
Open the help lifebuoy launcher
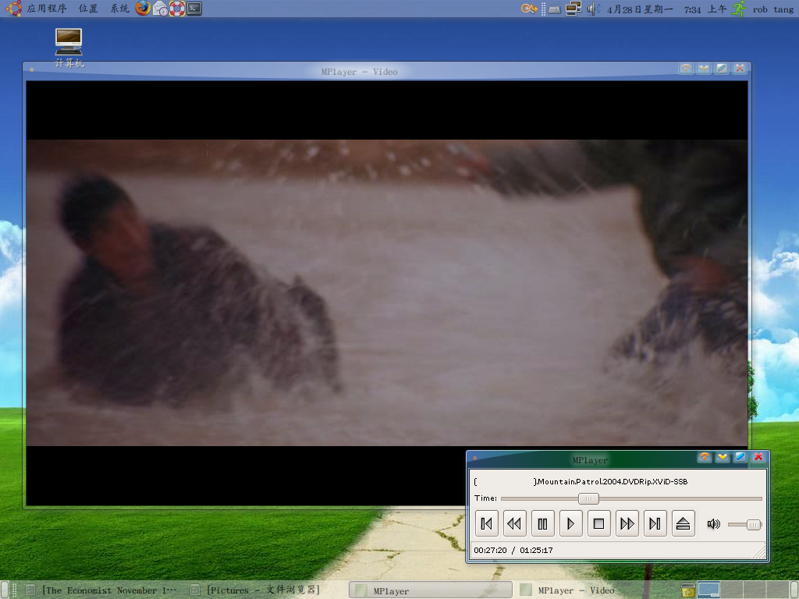[177, 9]
